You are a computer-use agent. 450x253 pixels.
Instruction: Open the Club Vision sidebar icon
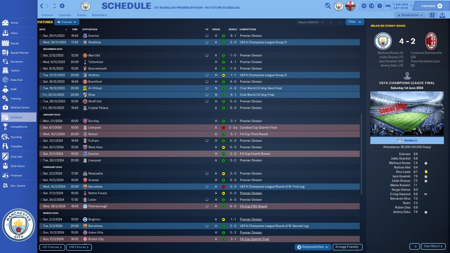5,166
